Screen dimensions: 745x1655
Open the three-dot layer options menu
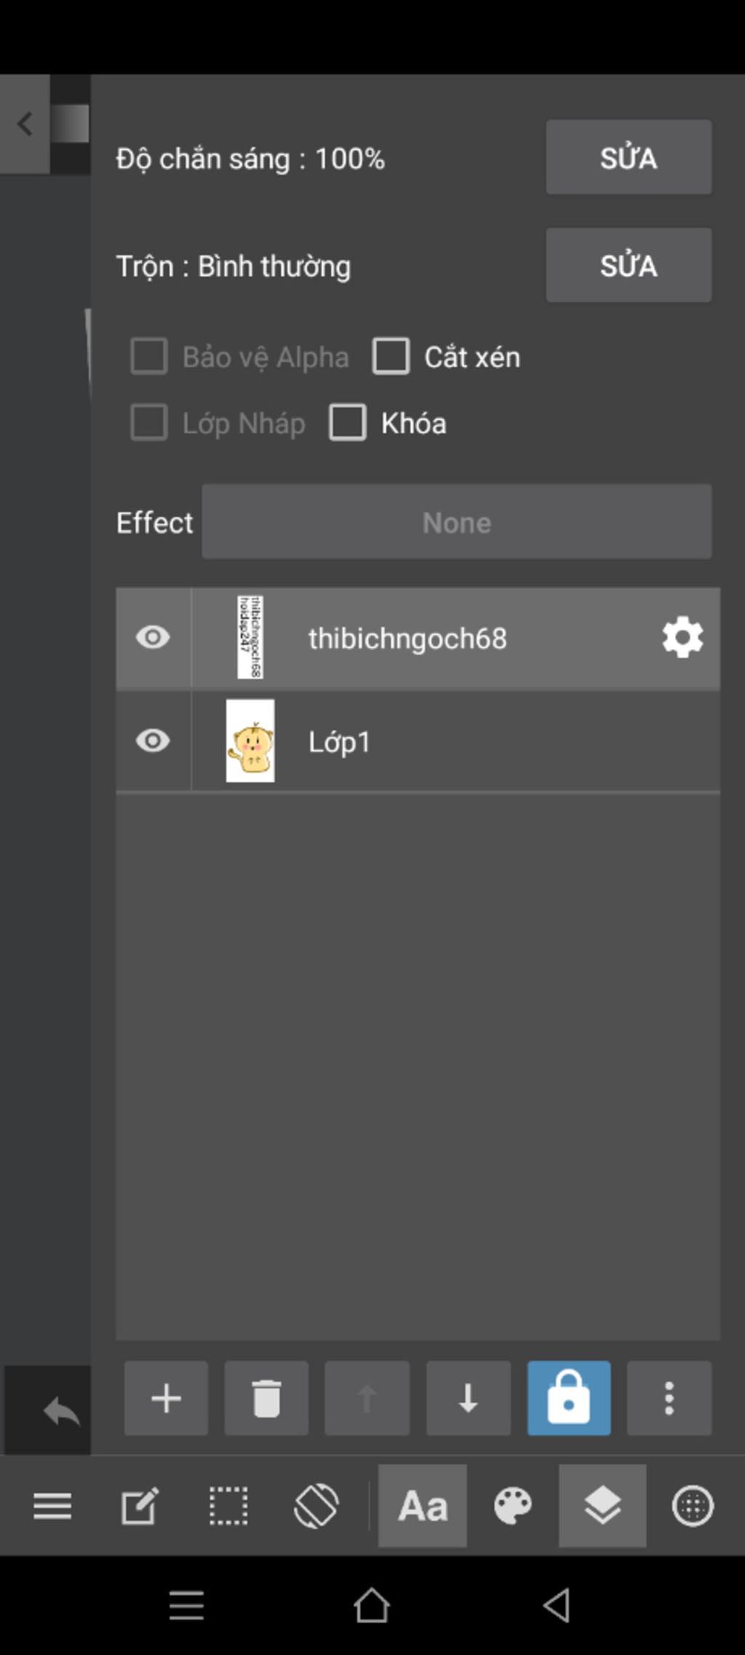coord(669,1397)
